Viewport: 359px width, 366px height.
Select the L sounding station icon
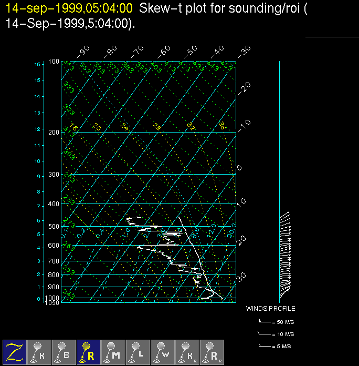(x=138, y=352)
